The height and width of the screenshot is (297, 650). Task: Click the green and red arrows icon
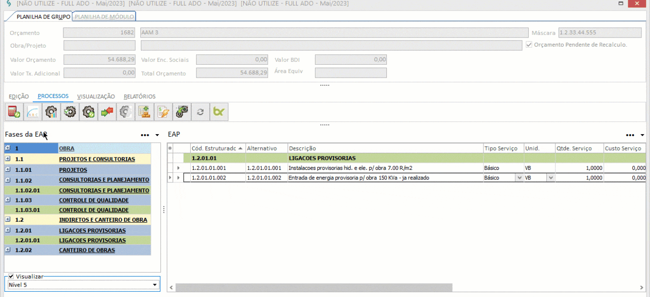coord(107,112)
